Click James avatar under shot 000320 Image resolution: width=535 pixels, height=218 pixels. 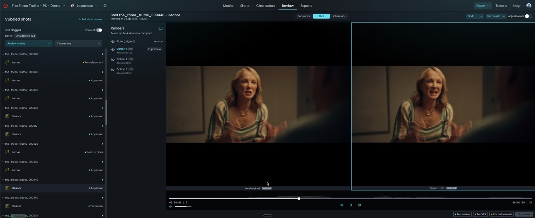coord(7,63)
